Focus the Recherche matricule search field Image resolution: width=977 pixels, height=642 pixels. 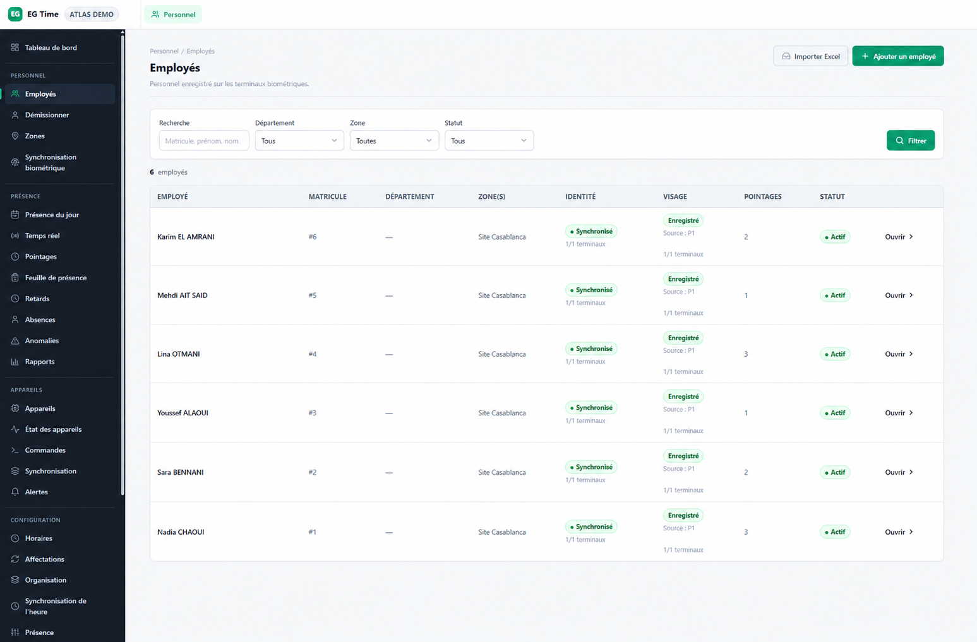click(x=203, y=141)
